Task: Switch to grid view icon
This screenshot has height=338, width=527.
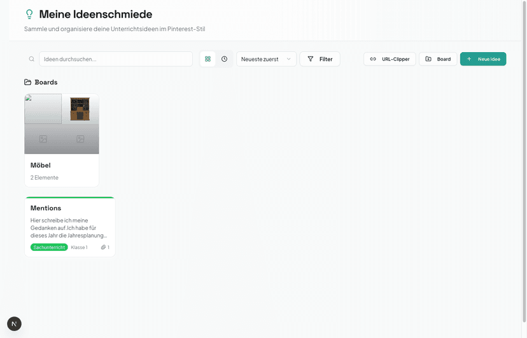Action: click(x=207, y=59)
